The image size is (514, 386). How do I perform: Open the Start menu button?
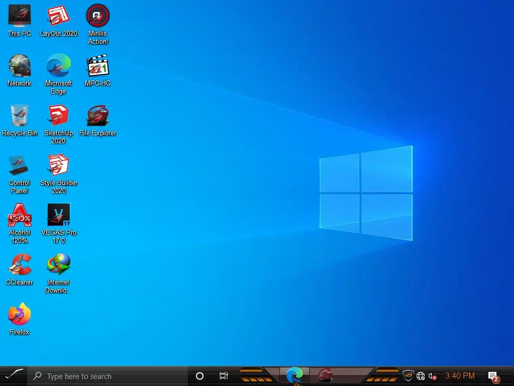14,376
